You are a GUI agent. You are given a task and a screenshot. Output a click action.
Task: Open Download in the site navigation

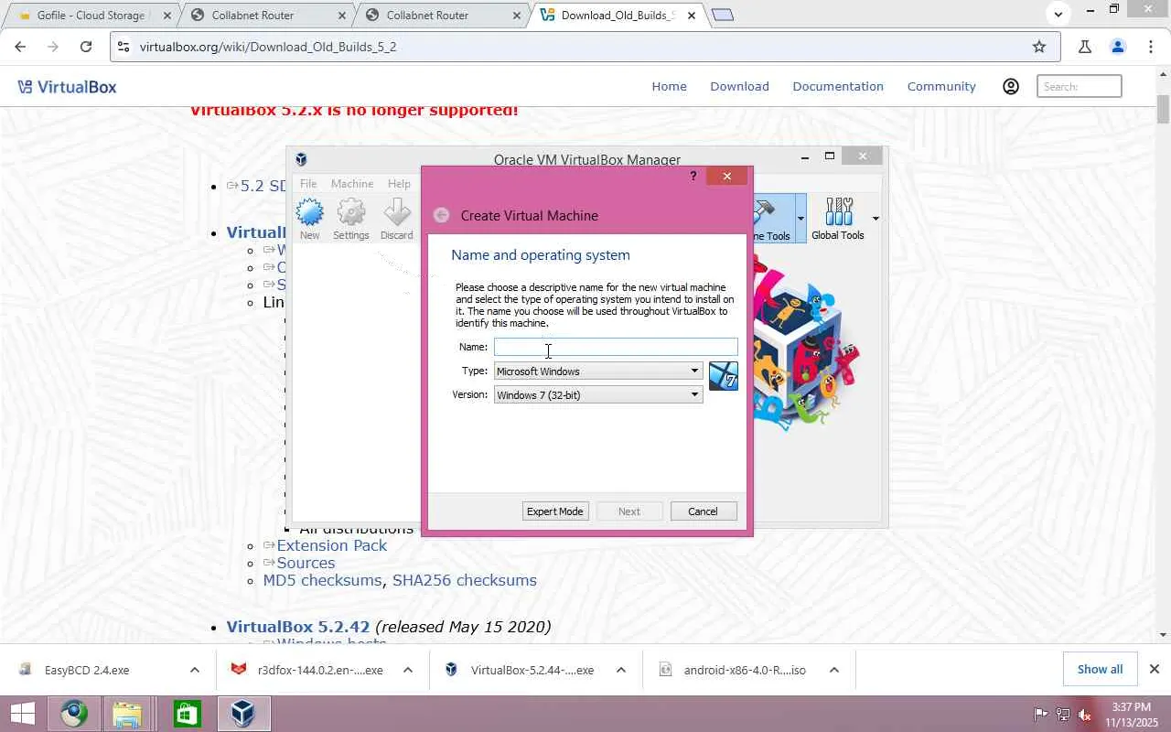pyautogui.click(x=739, y=86)
